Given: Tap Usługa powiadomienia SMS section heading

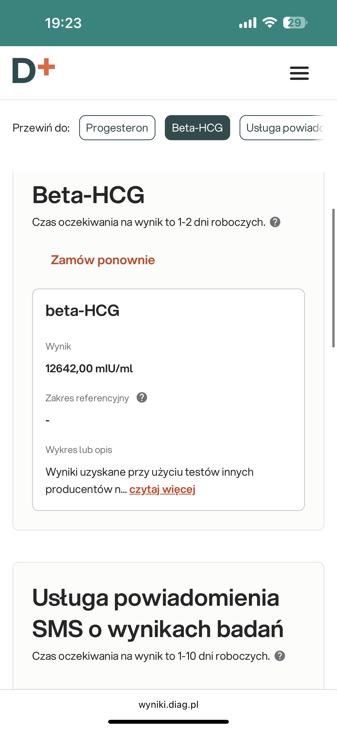Looking at the screenshot, I should pos(158,613).
